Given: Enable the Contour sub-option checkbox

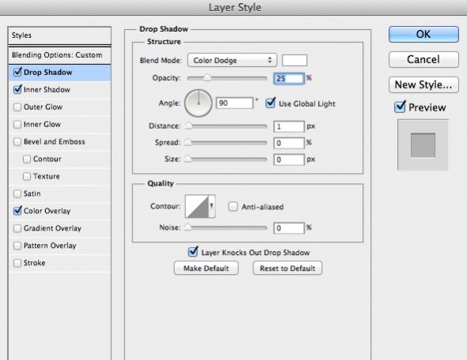Looking at the screenshot, I should click(27, 159).
